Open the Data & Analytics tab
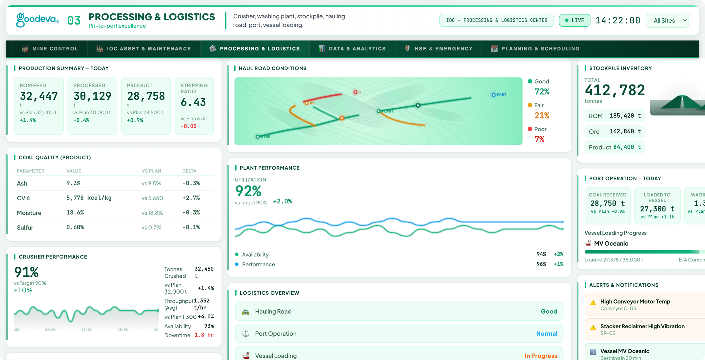This screenshot has height=360, width=705. tap(352, 49)
